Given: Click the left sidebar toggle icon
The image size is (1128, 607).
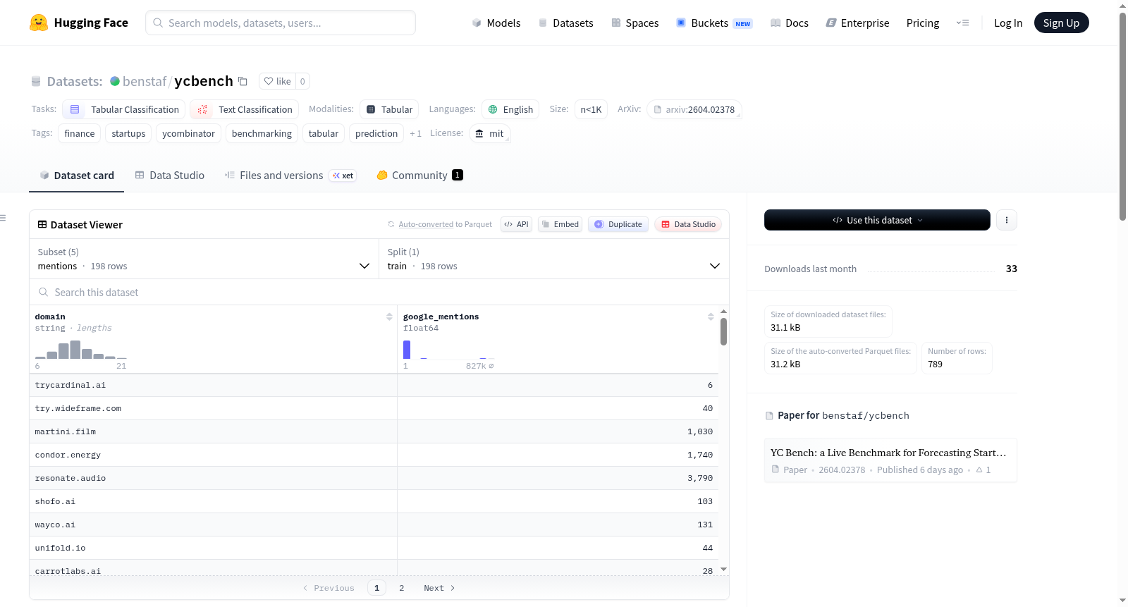Looking at the screenshot, I should click(3, 218).
